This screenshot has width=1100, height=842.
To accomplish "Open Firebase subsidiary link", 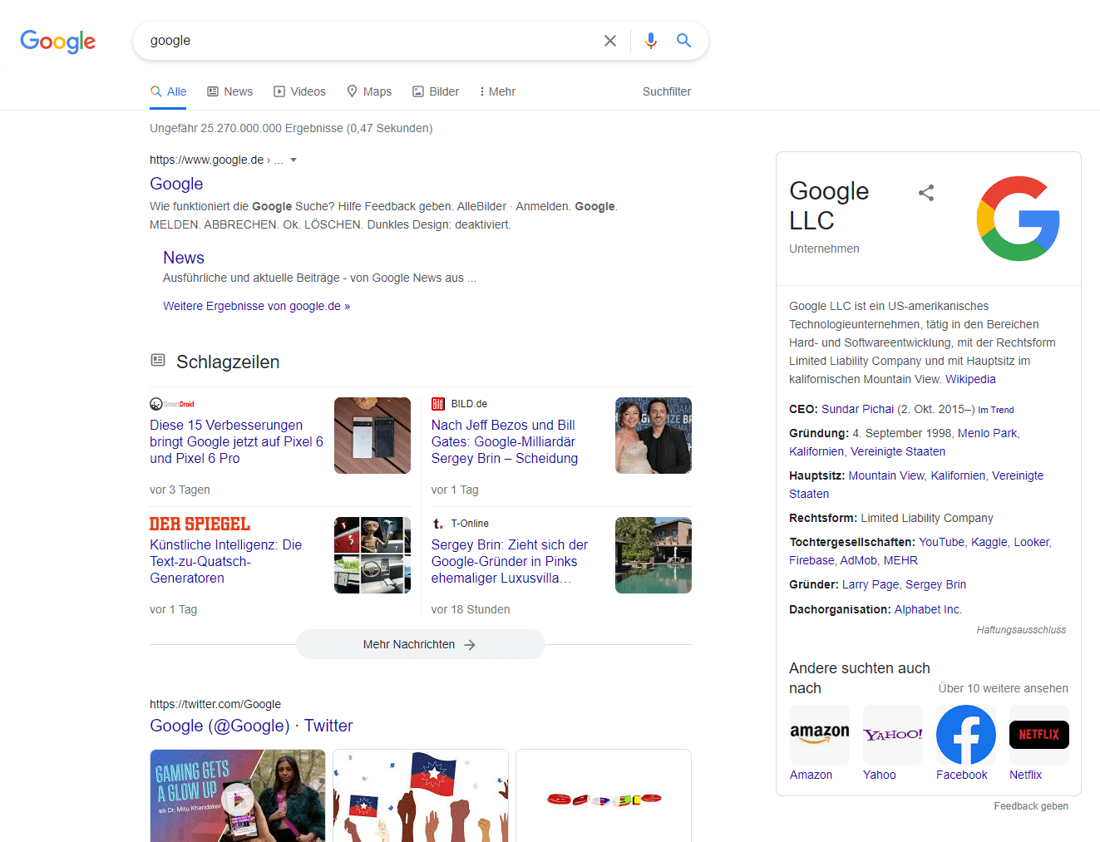I will 811,560.
